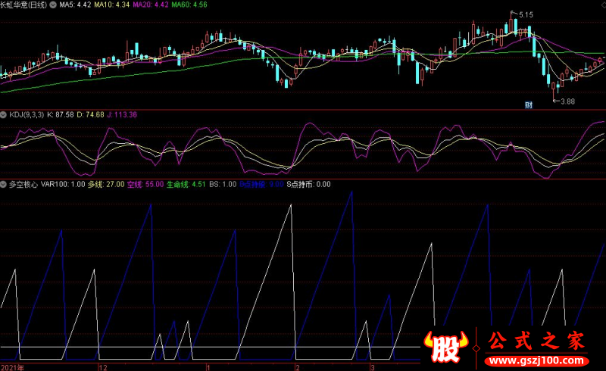
Task: Select the MA5 moving average label
Action: pyautogui.click(x=75, y=5)
